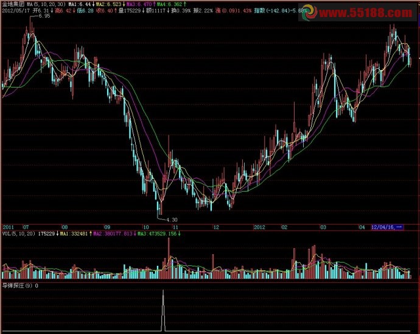Click the volume MA2:380177.813 value

[x=113, y=234]
